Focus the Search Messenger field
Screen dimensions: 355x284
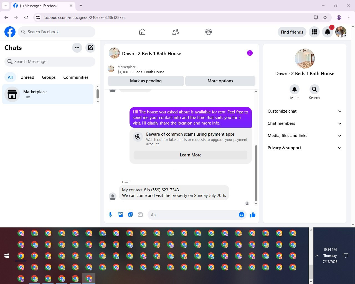point(50,62)
